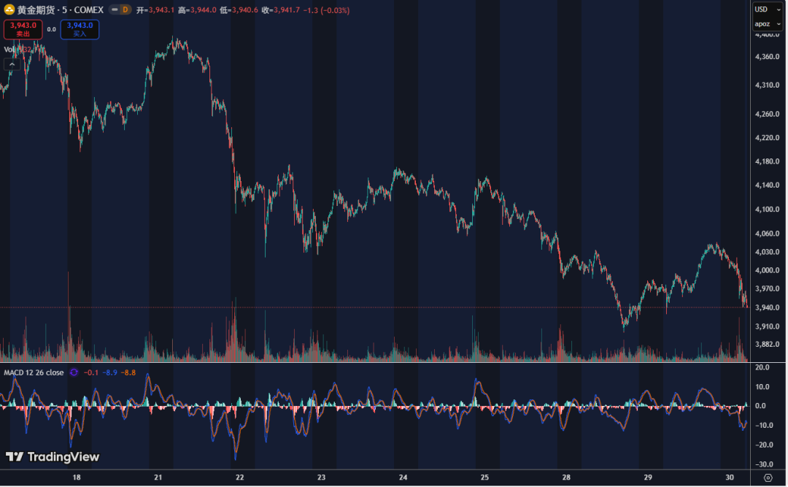The image size is (788, 487).
Task: Click the date label 25 on time axis
Action: pyautogui.click(x=484, y=478)
